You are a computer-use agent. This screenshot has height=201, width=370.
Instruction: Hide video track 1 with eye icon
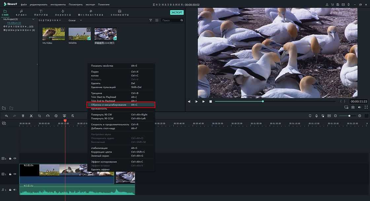[x=15, y=174]
